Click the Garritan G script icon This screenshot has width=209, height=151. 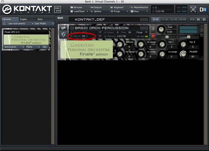[63, 35]
